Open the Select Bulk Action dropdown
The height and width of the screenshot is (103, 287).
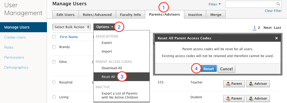[x=72, y=27]
